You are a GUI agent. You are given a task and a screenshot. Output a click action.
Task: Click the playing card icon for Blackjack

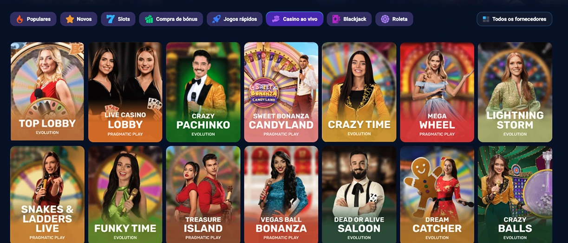coord(336,19)
